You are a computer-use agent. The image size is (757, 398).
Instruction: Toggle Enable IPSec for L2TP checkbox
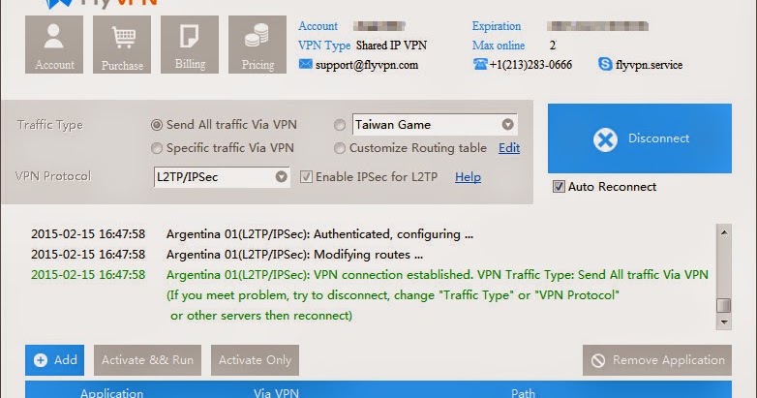point(306,177)
